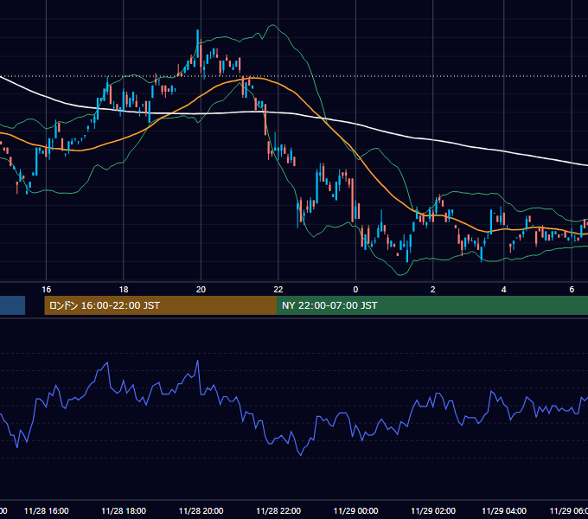Click hour label 16 on price chart axis
Screen dimensions: 588x519
[x=46, y=289]
